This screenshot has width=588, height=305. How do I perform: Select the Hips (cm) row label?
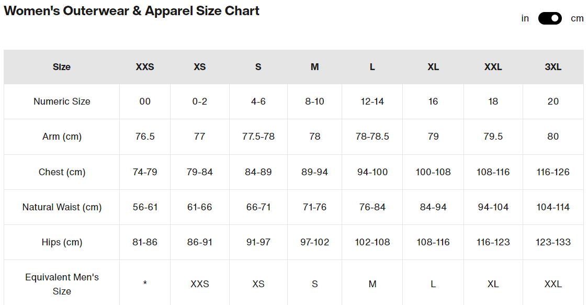(x=62, y=242)
